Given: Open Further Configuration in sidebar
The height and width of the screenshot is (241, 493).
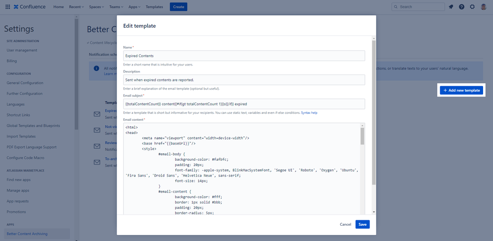Looking at the screenshot, I should coord(25,94).
